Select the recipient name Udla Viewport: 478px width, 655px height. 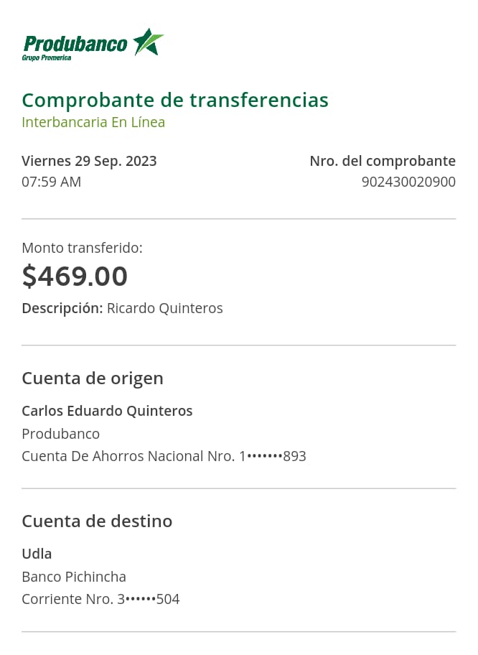[x=37, y=554]
